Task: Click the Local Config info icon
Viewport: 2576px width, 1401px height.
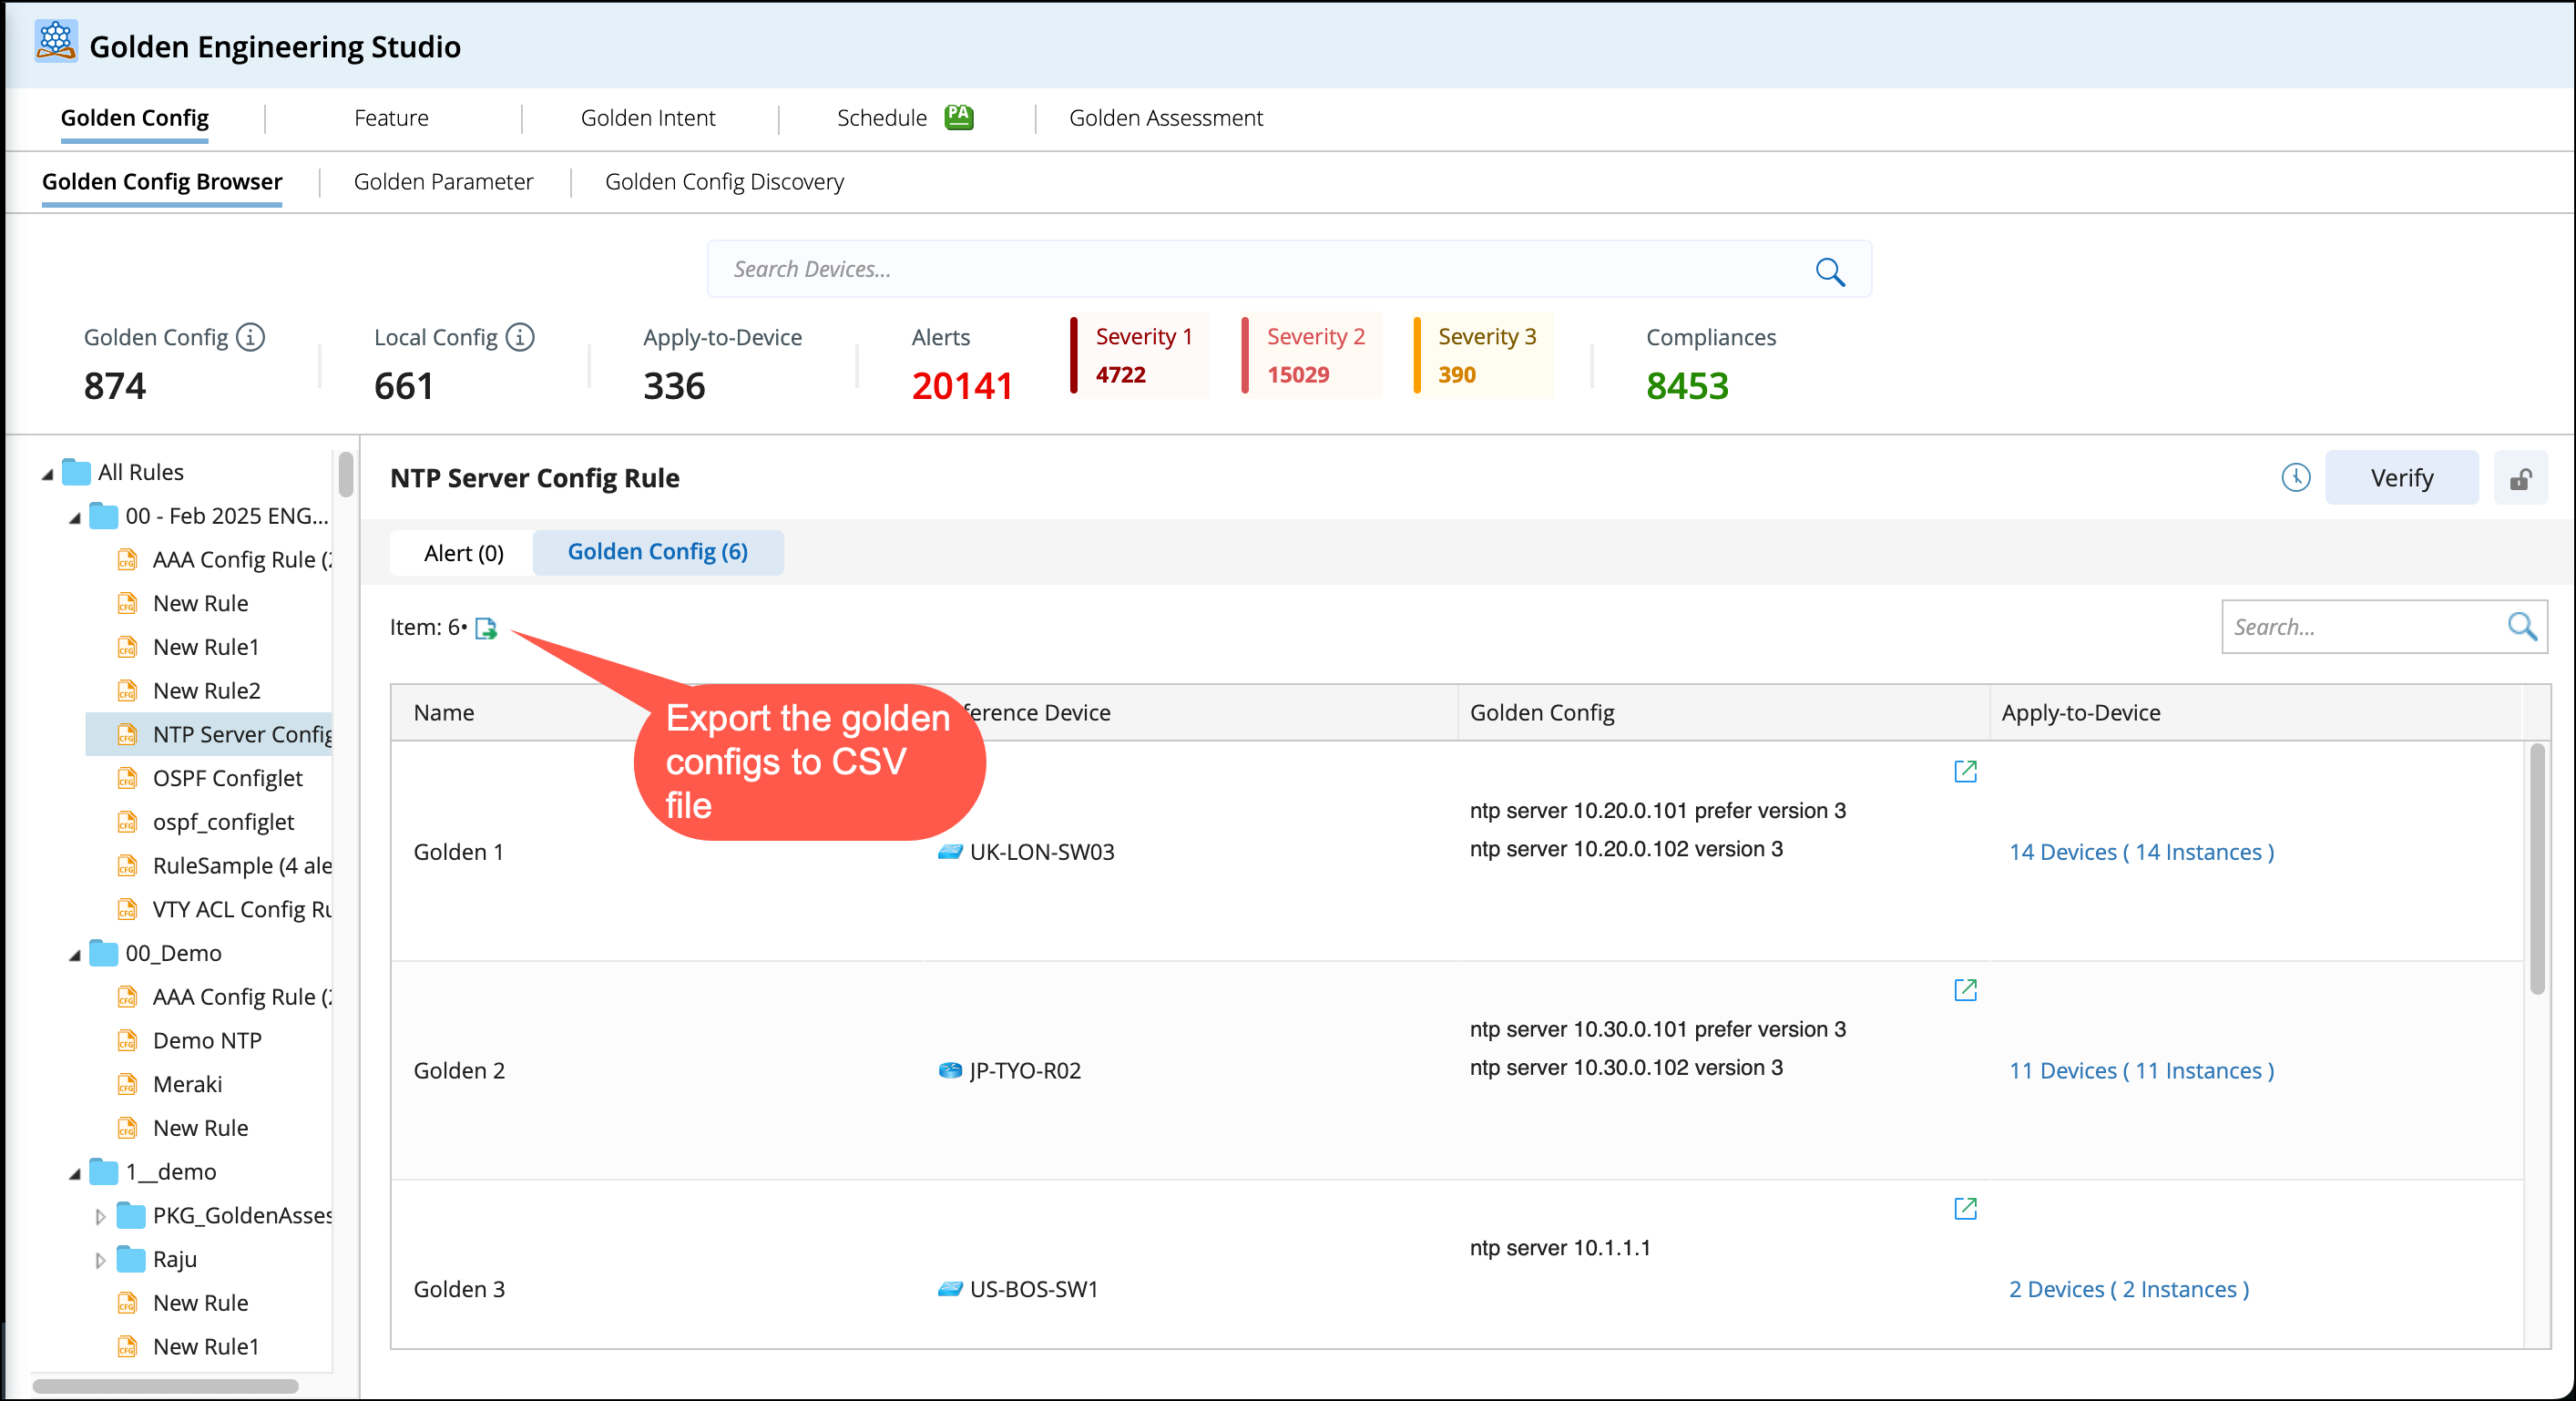Action: pos(520,338)
